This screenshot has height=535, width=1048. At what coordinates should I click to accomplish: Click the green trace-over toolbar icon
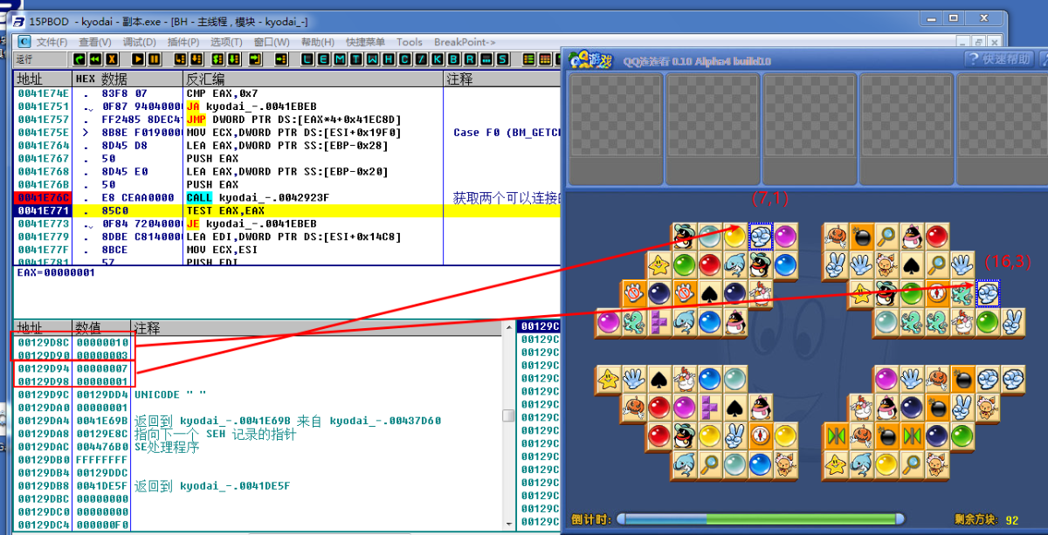234,59
